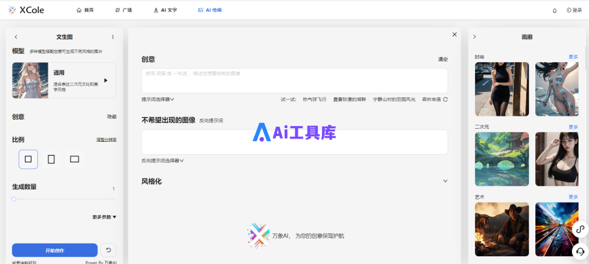Image resolution: width=589 pixels, height=264 pixels.
Task: Open the customer support headset icon
Action: (x=580, y=251)
